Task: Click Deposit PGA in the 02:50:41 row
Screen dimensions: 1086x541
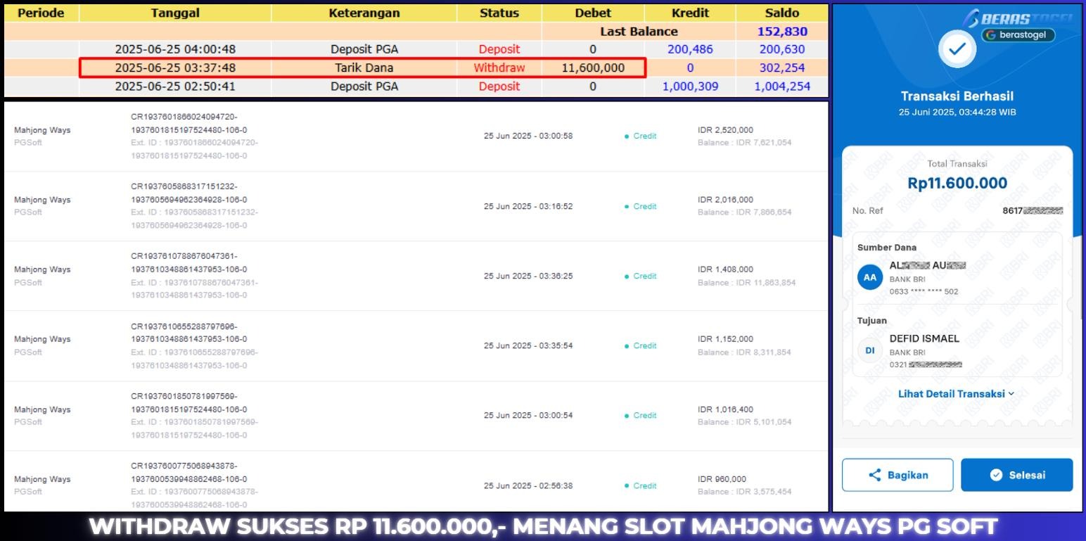Action: pyautogui.click(x=364, y=86)
